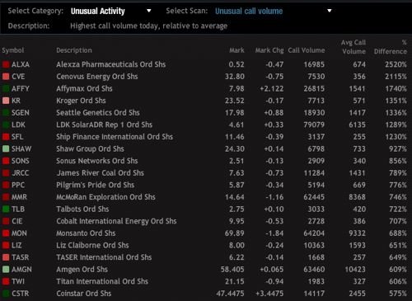This screenshot has height=301, width=412.
Task: Click McMoRan Exploration Ord Shs description
Action: pyautogui.click(x=105, y=197)
